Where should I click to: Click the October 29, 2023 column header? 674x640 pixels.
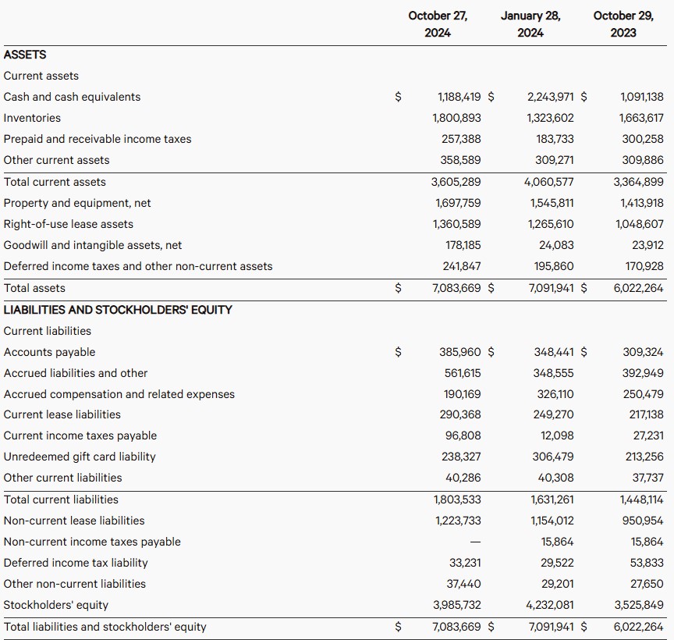pyautogui.click(x=623, y=24)
